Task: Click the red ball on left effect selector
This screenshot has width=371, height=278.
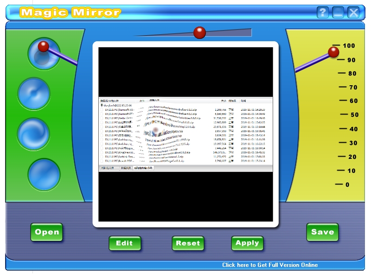Action: tap(43, 46)
